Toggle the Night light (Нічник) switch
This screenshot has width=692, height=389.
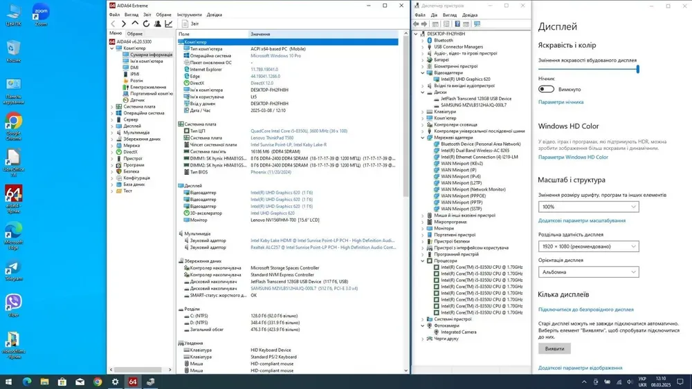(546, 89)
